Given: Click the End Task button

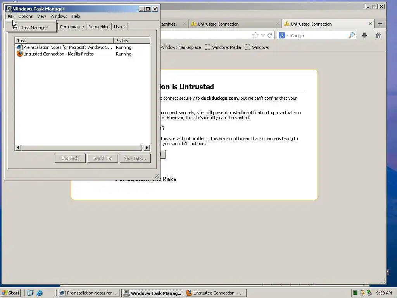Looking at the screenshot, I should pyautogui.click(x=70, y=158).
